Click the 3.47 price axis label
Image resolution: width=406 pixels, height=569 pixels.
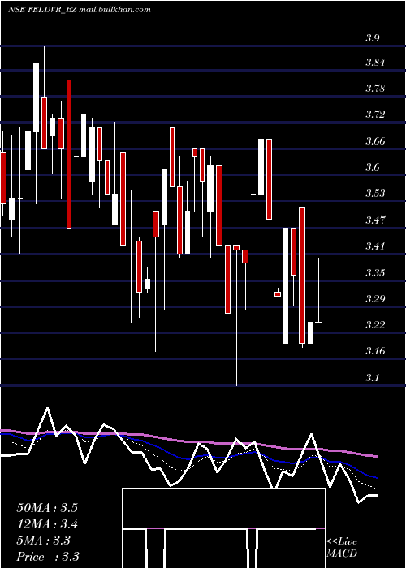(375, 219)
